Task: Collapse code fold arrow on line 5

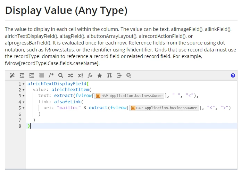Action: tap(24, 108)
